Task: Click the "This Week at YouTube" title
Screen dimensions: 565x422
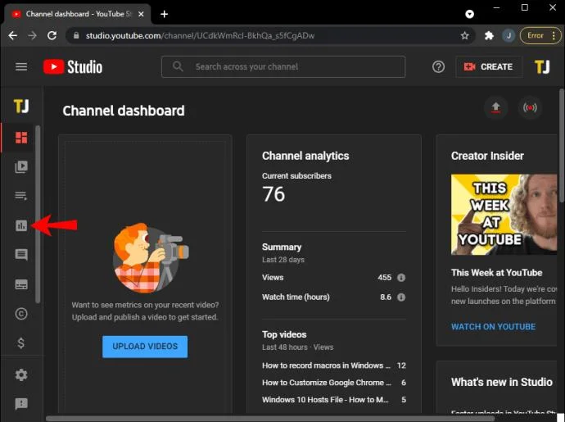Action: coord(496,273)
